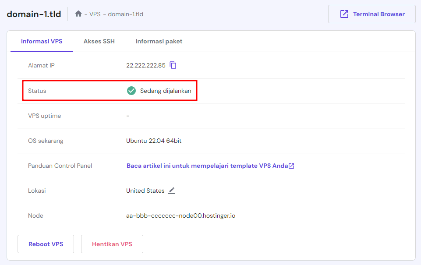Click the 22.222.222.85 IP address text
This screenshot has width=421, height=265.
click(146, 65)
